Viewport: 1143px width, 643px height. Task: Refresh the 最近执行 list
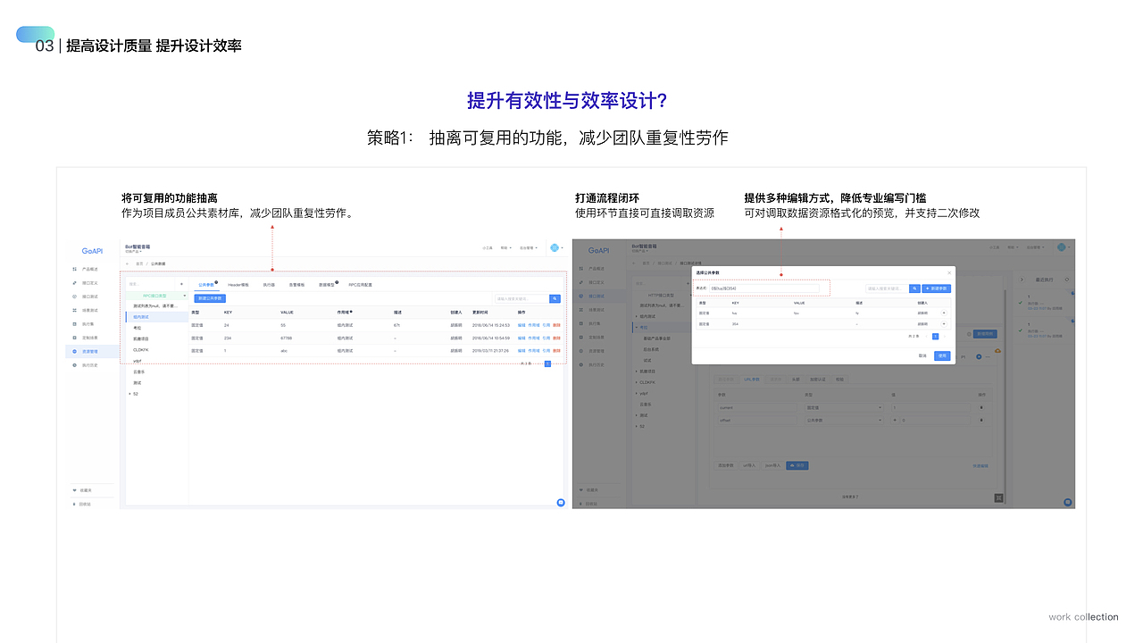point(1067,280)
